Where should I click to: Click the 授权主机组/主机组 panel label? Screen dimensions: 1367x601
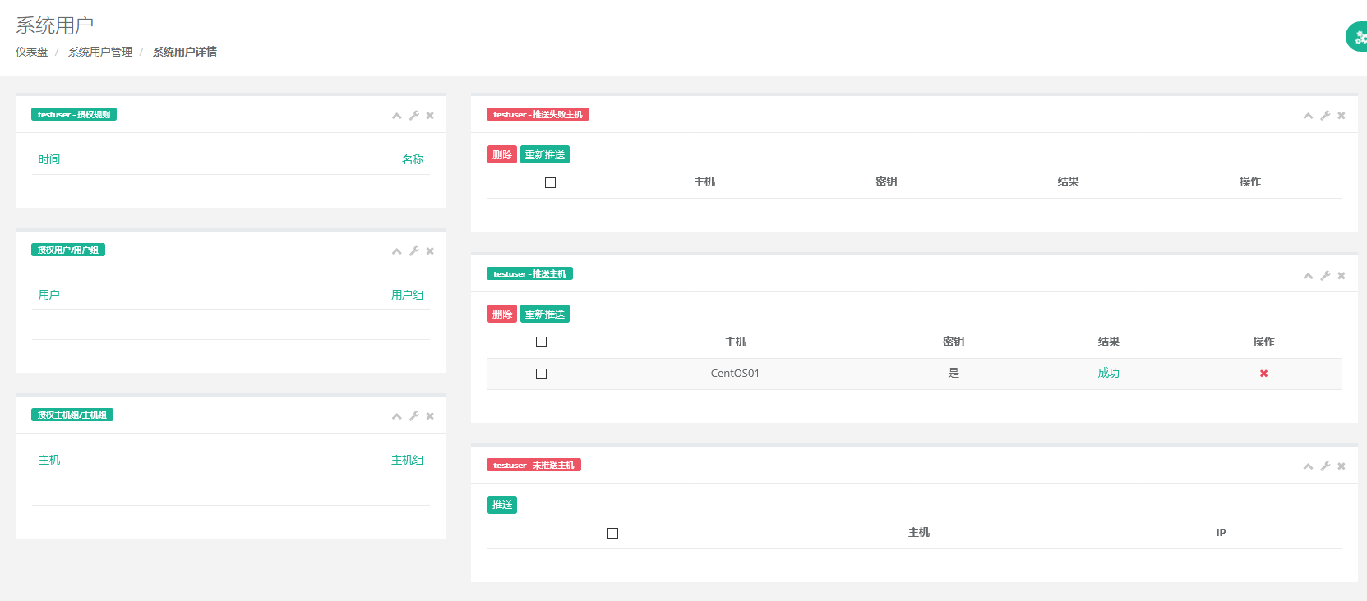pyautogui.click(x=72, y=415)
